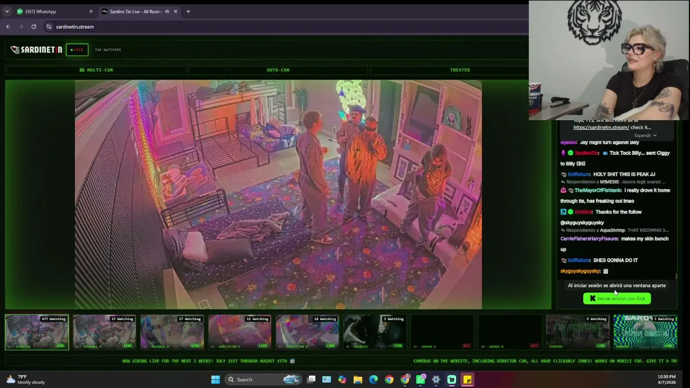Open the Copilot app on the taskbar
The height and width of the screenshot is (388, 690).
coord(342,379)
